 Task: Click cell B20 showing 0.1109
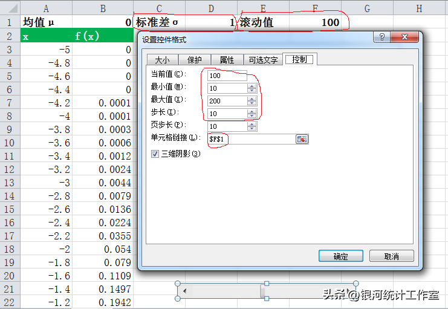103,276
